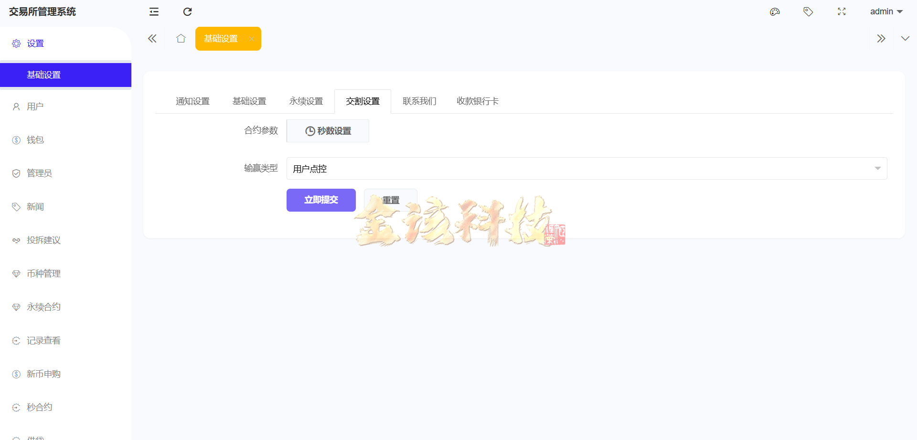Screen dimensions: 917x440
Task: Close the 基础设置 breadcrumb tab
Action: 252,39
